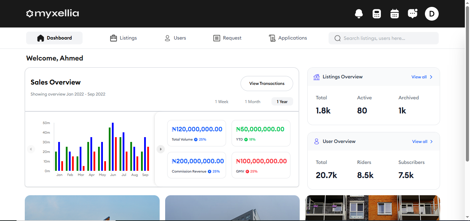Image resolution: width=470 pixels, height=221 pixels.
Task: Click the Users Total 20.7k value
Action: (327, 175)
